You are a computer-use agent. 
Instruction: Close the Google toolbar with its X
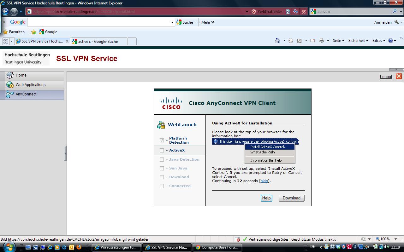[4, 22]
